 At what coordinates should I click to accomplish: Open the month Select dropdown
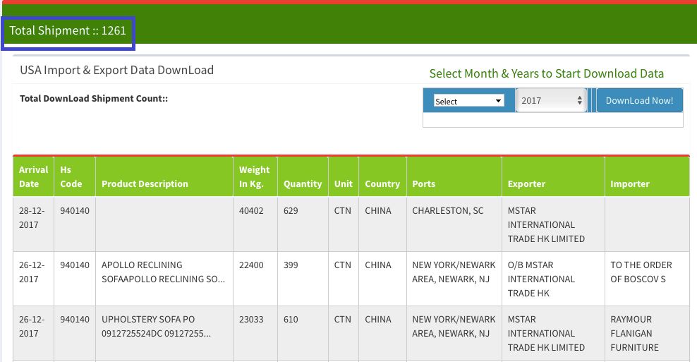tap(468, 101)
